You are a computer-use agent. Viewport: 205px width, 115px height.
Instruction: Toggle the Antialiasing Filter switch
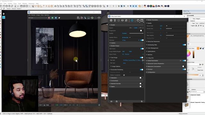click(184, 45)
